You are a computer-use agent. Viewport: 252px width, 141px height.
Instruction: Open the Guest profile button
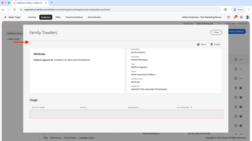tap(238, 10)
